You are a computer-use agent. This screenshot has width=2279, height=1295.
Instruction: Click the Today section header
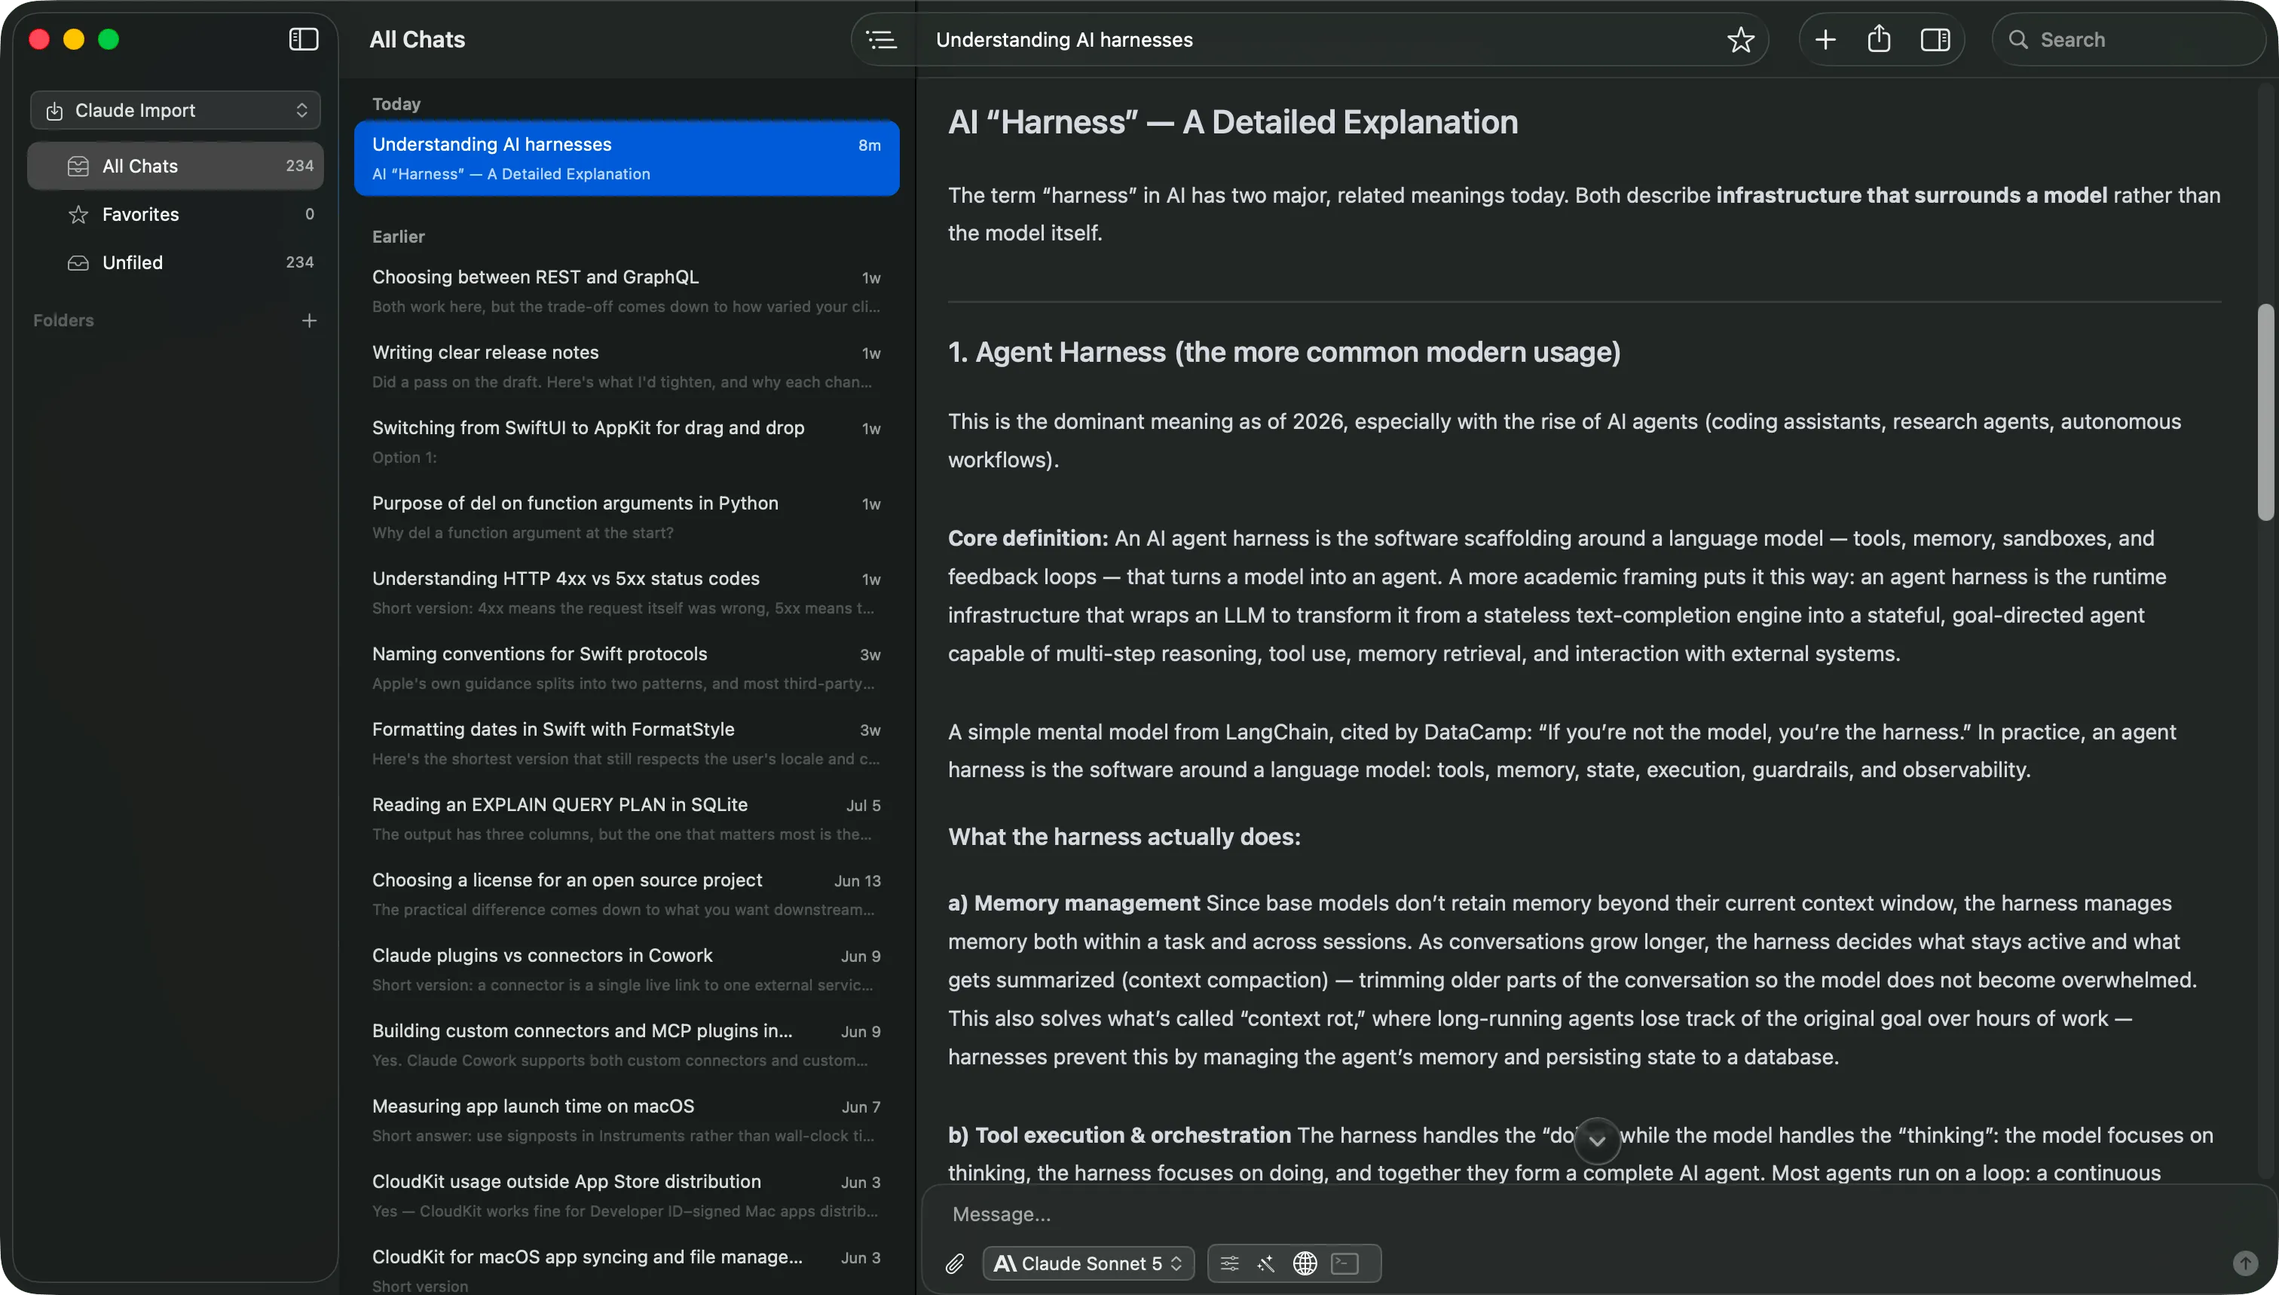[396, 104]
